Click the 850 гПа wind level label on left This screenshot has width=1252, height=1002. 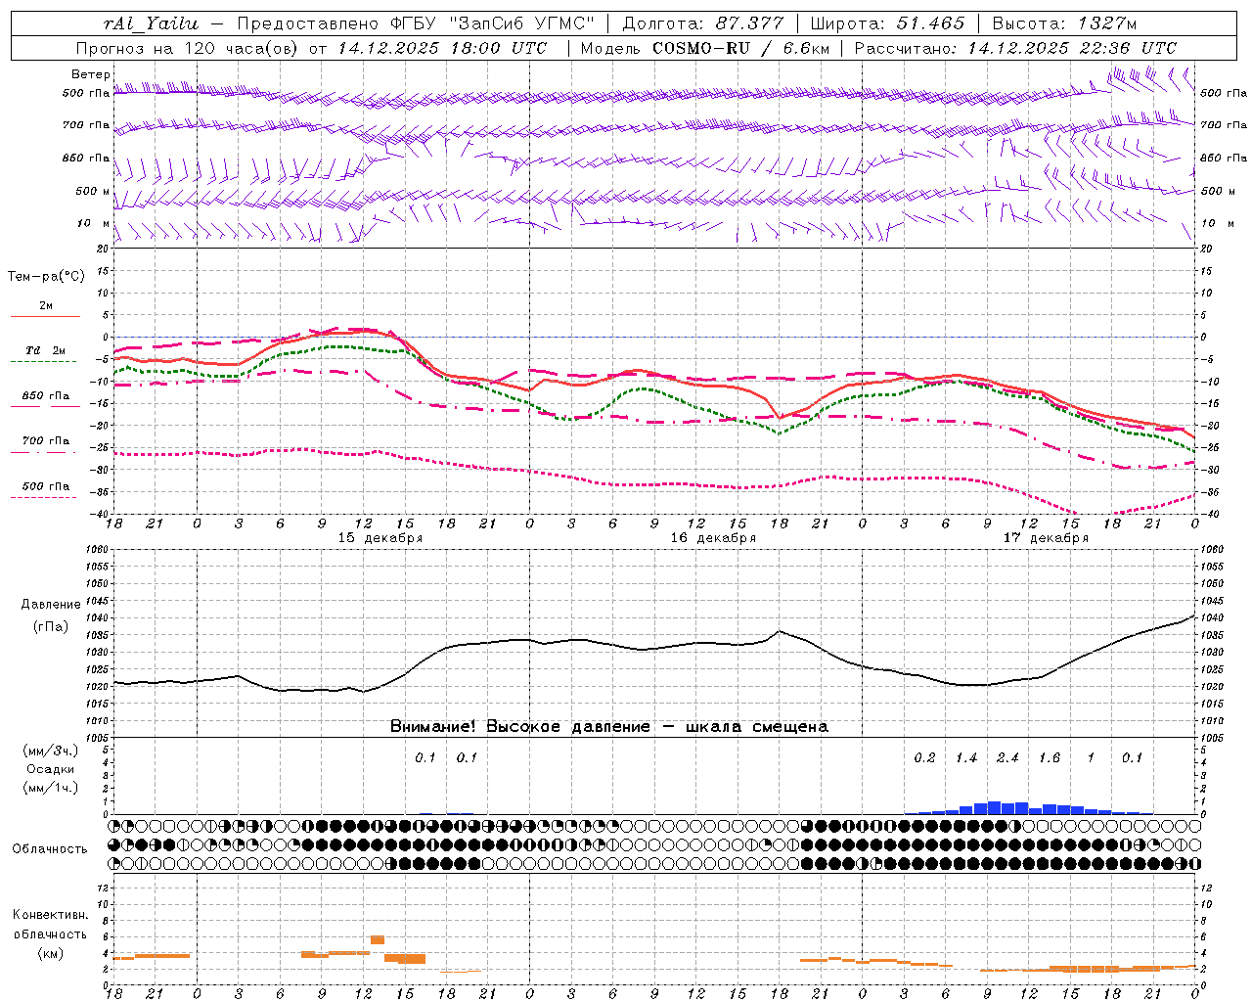click(x=86, y=158)
